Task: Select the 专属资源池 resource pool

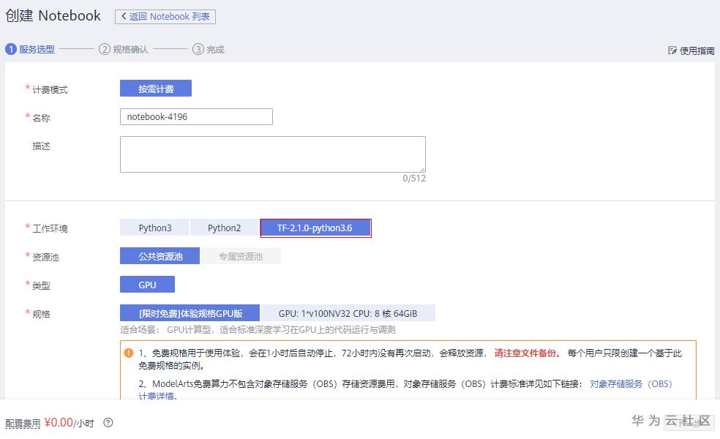Action: pyautogui.click(x=241, y=256)
